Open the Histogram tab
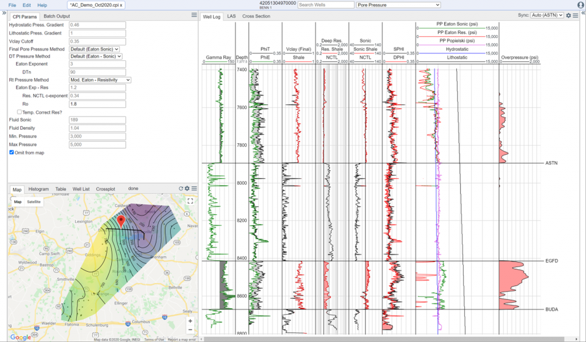 coord(39,189)
